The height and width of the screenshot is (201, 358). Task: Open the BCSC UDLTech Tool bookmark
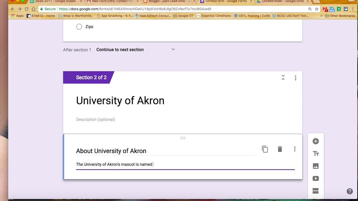pos(290,16)
